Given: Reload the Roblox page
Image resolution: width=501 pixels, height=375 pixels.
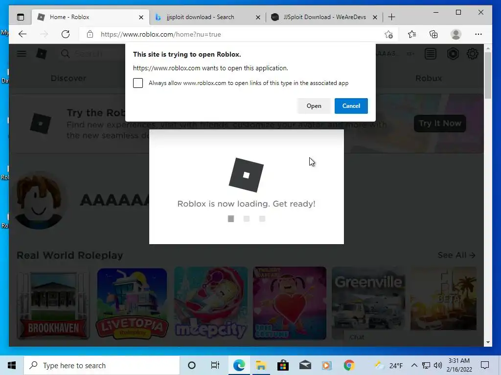Looking at the screenshot, I should point(66,34).
